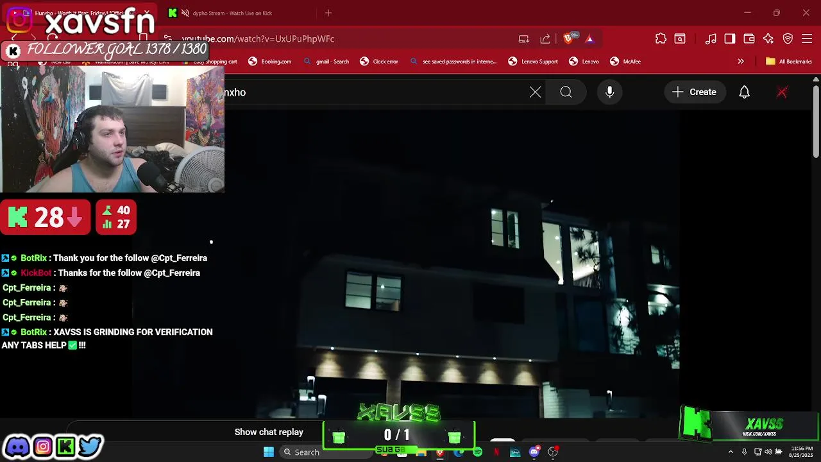Open Brave Wallet icon
This screenshot has height=462, width=821.
(749, 38)
